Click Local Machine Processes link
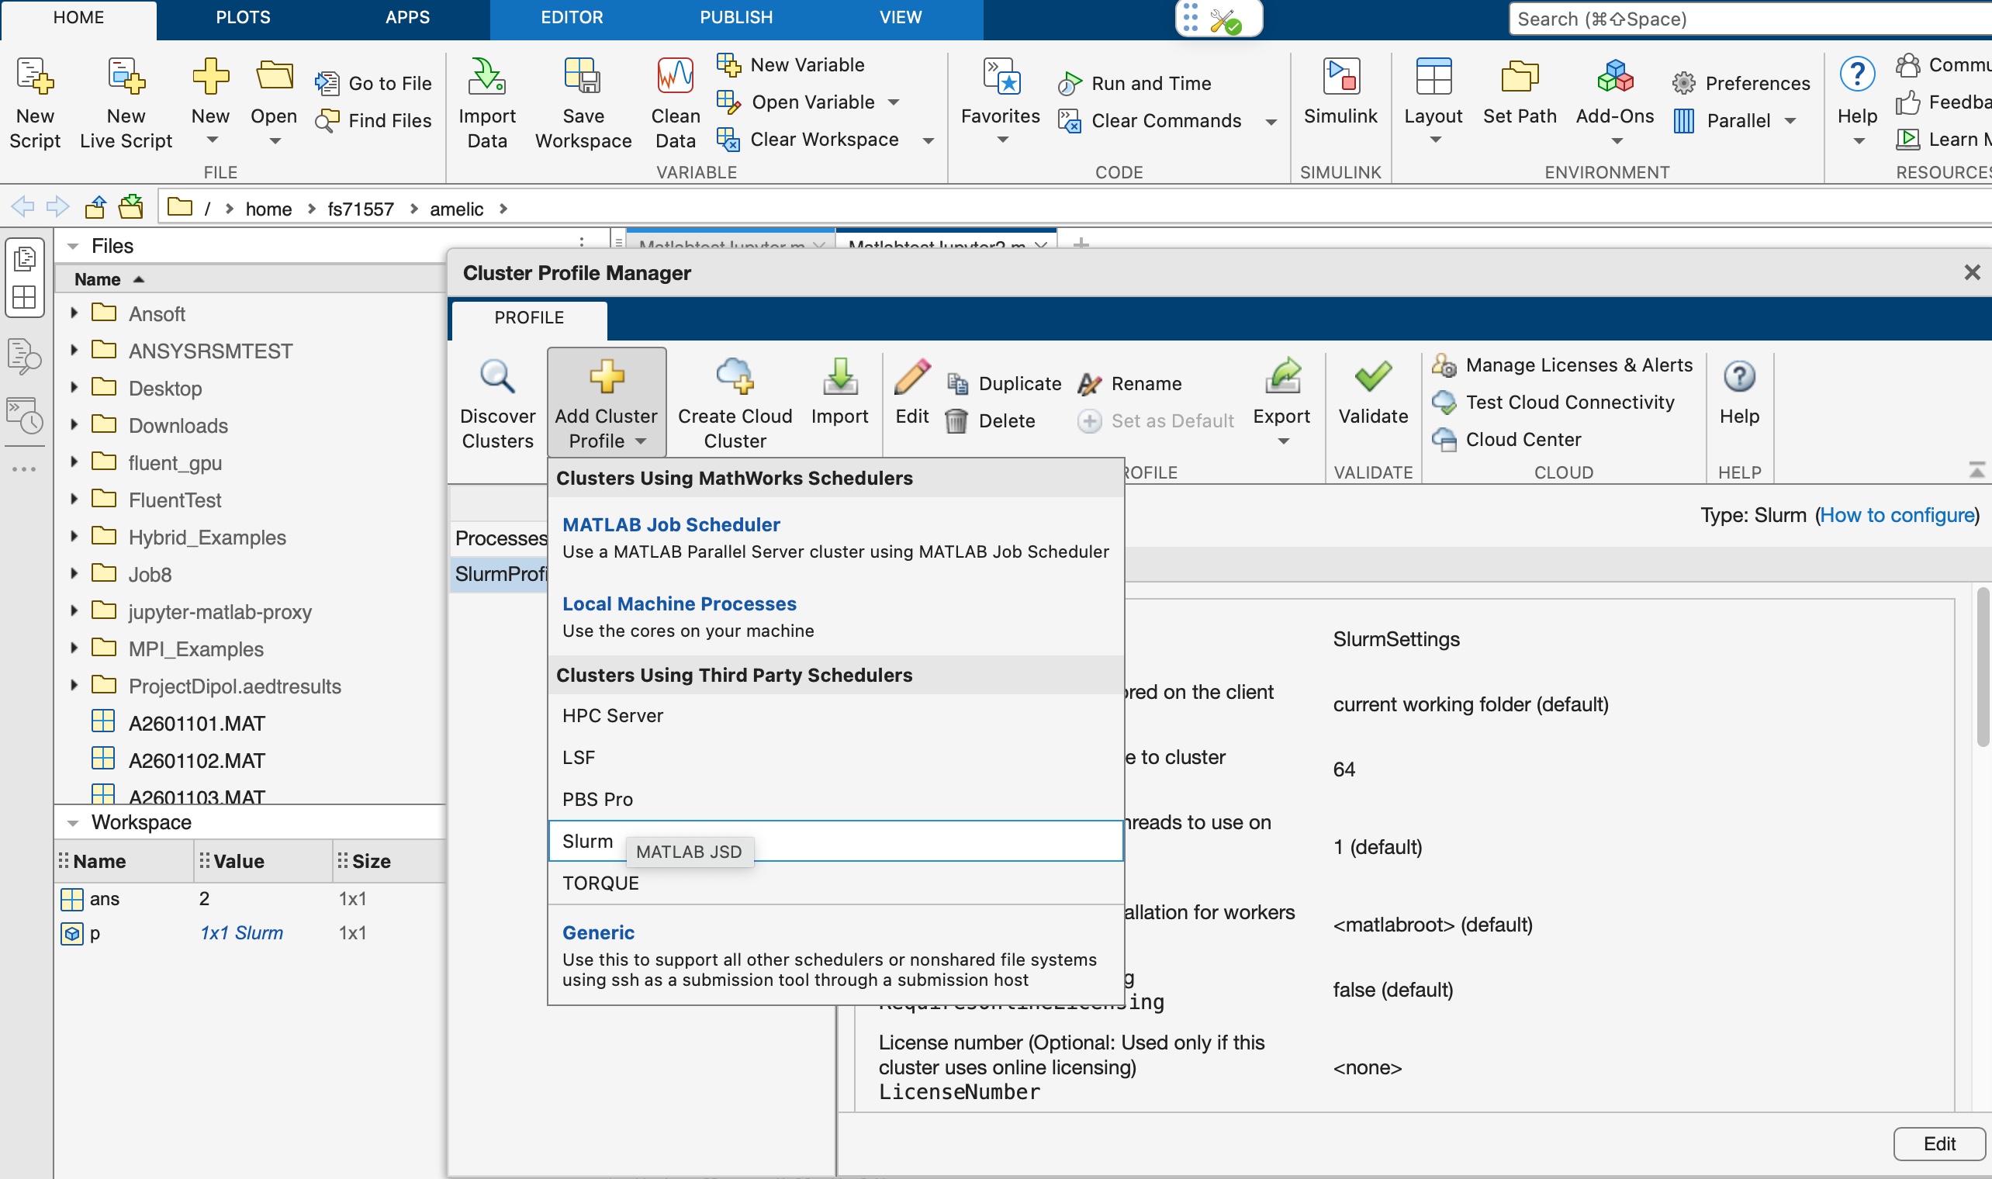This screenshot has width=1992, height=1179. coord(679,604)
